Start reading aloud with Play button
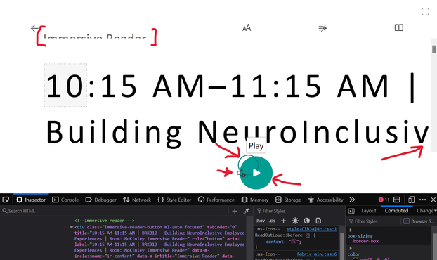 [256, 173]
